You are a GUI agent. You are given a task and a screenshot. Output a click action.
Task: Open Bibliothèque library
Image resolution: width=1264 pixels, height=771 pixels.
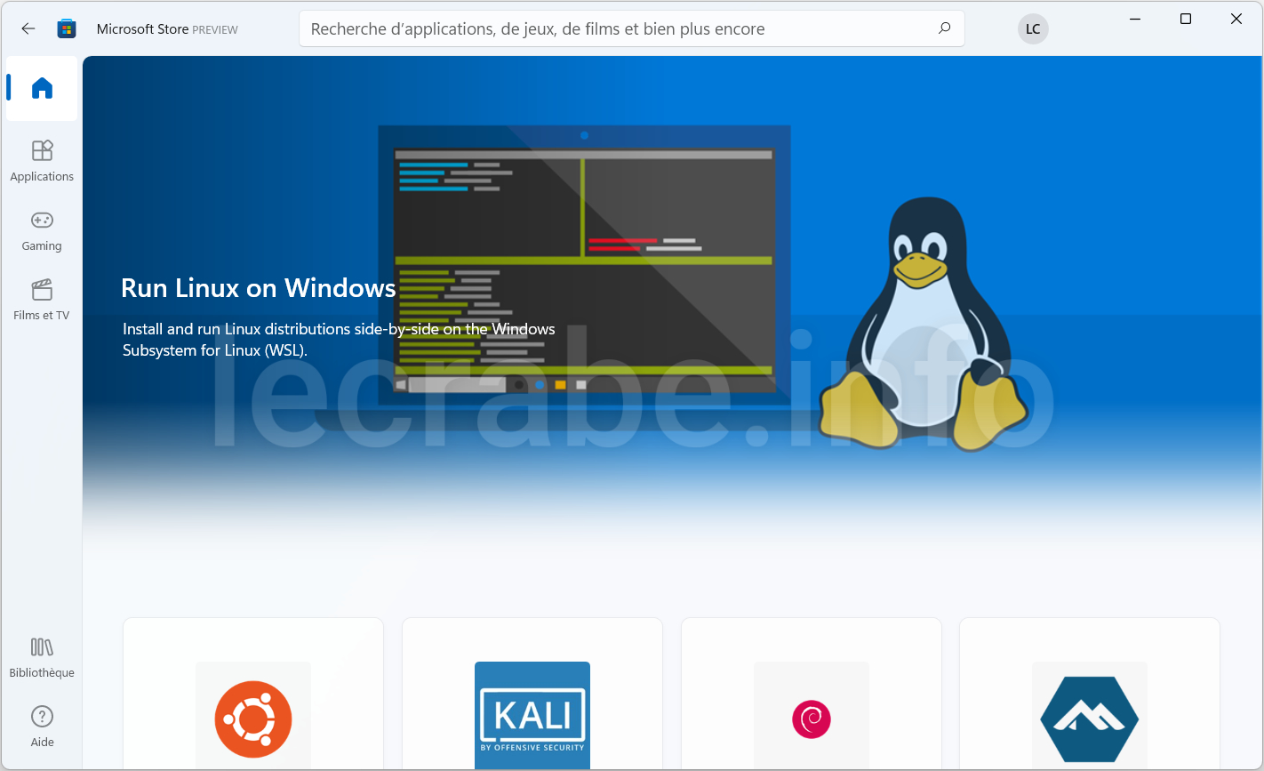[42, 658]
